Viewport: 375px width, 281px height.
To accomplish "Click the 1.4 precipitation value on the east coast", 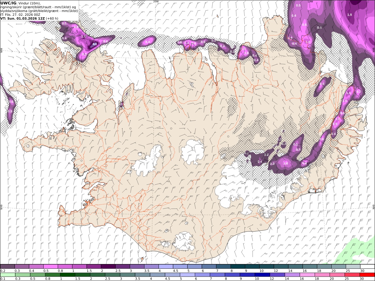I will pyautogui.click(x=349, y=93).
